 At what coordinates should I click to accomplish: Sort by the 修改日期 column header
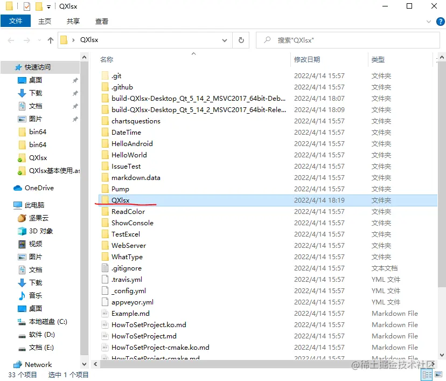click(307, 59)
